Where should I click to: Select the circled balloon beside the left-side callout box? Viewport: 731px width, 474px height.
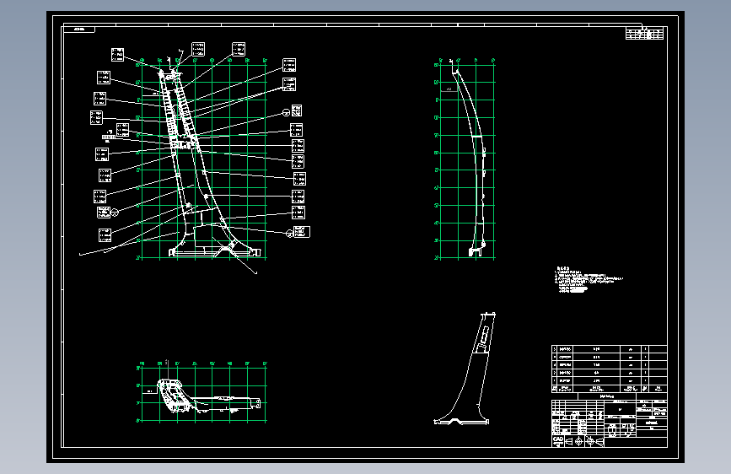[115, 213]
